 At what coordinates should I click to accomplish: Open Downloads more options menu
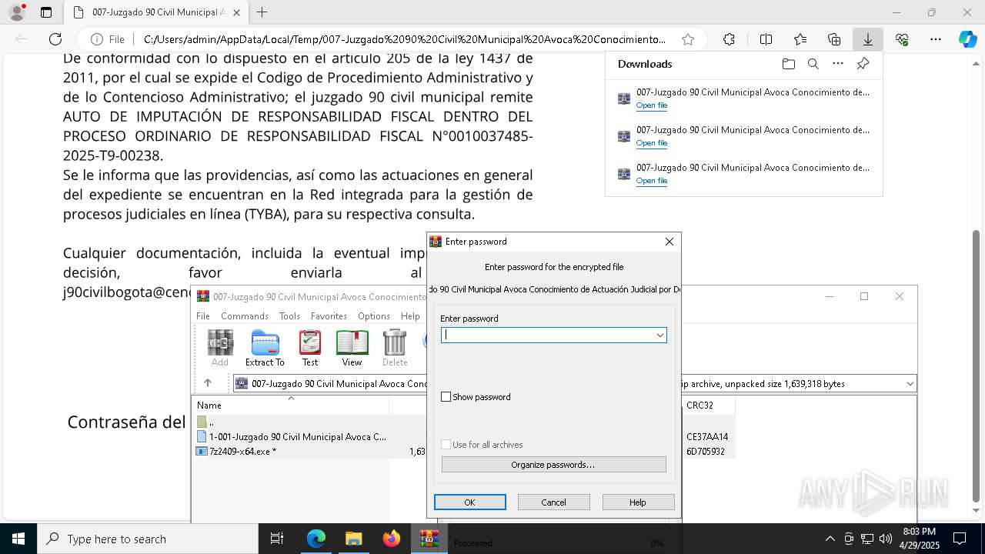(838, 64)
